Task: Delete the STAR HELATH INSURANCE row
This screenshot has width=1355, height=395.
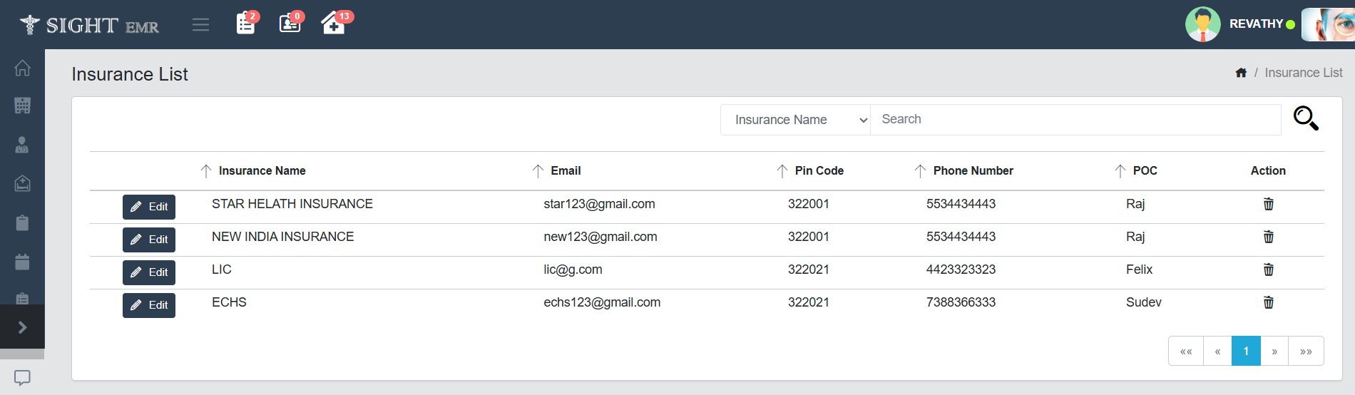Action: pyautogui.click(x=1268, y=205)
